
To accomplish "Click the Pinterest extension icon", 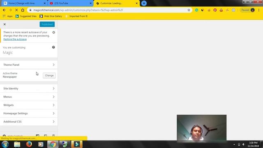I will tap(215, 10).
